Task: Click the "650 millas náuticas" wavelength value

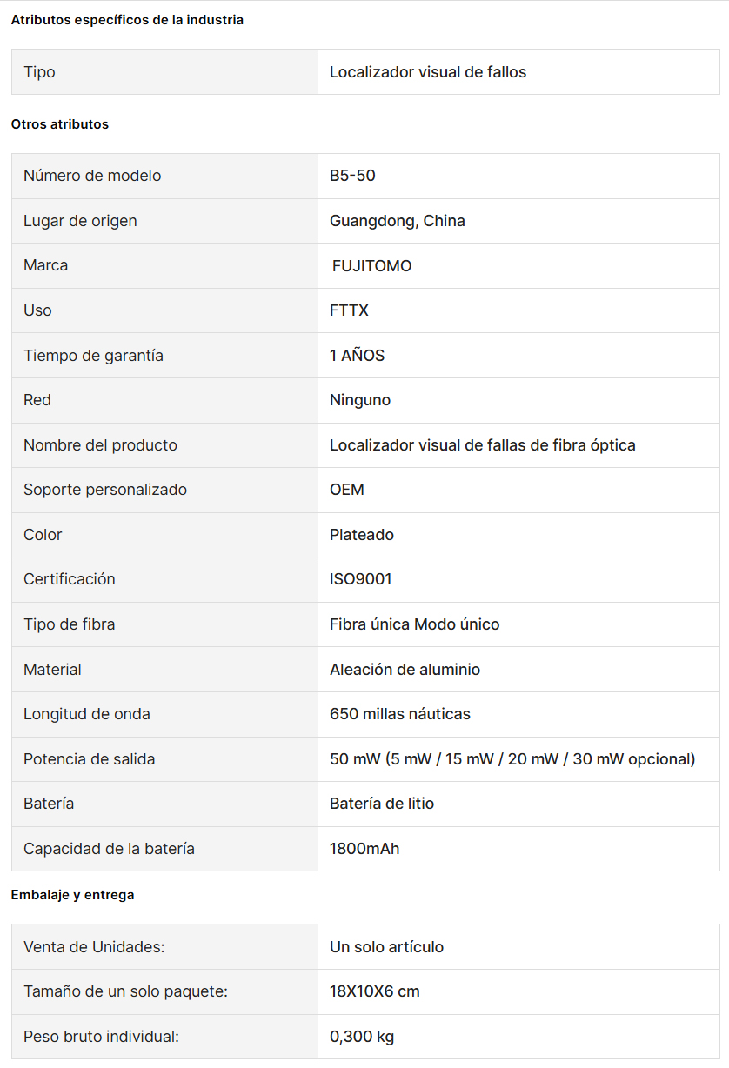Action: click(x=399, y=714)
